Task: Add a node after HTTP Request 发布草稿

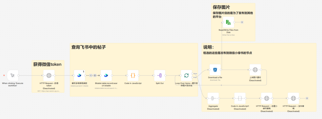Action: click(x=307, y=98)
